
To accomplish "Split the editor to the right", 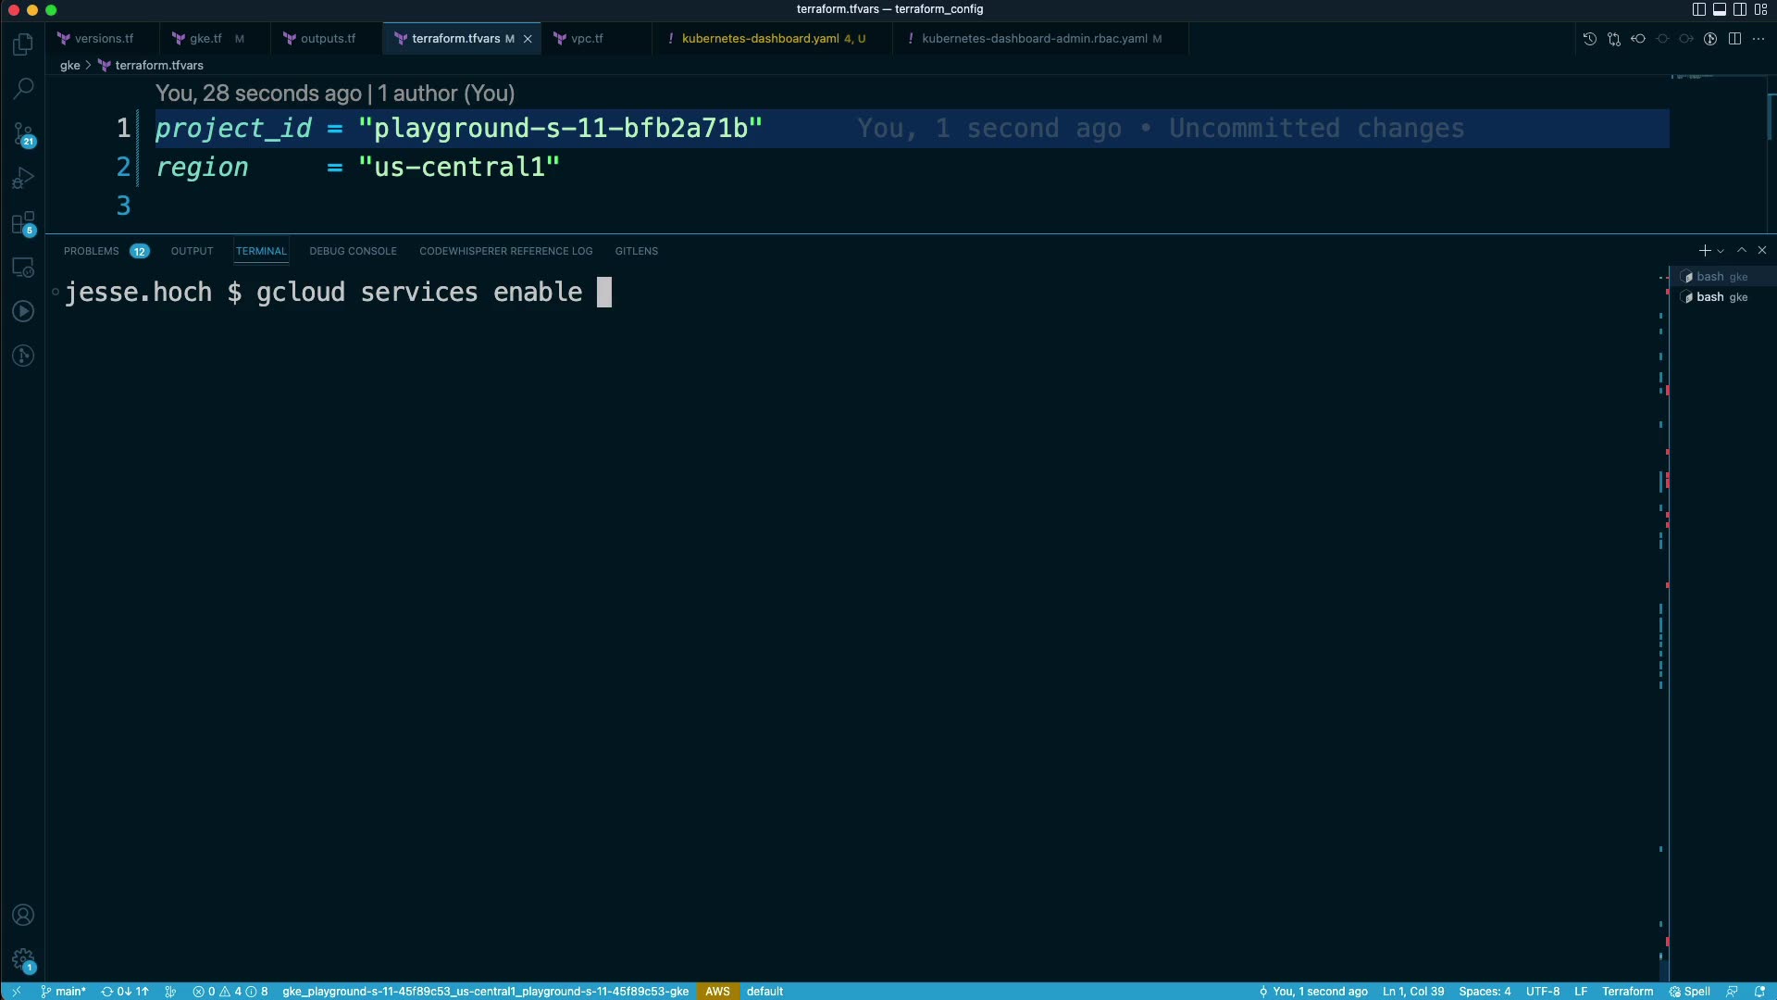I will 1734,39.
